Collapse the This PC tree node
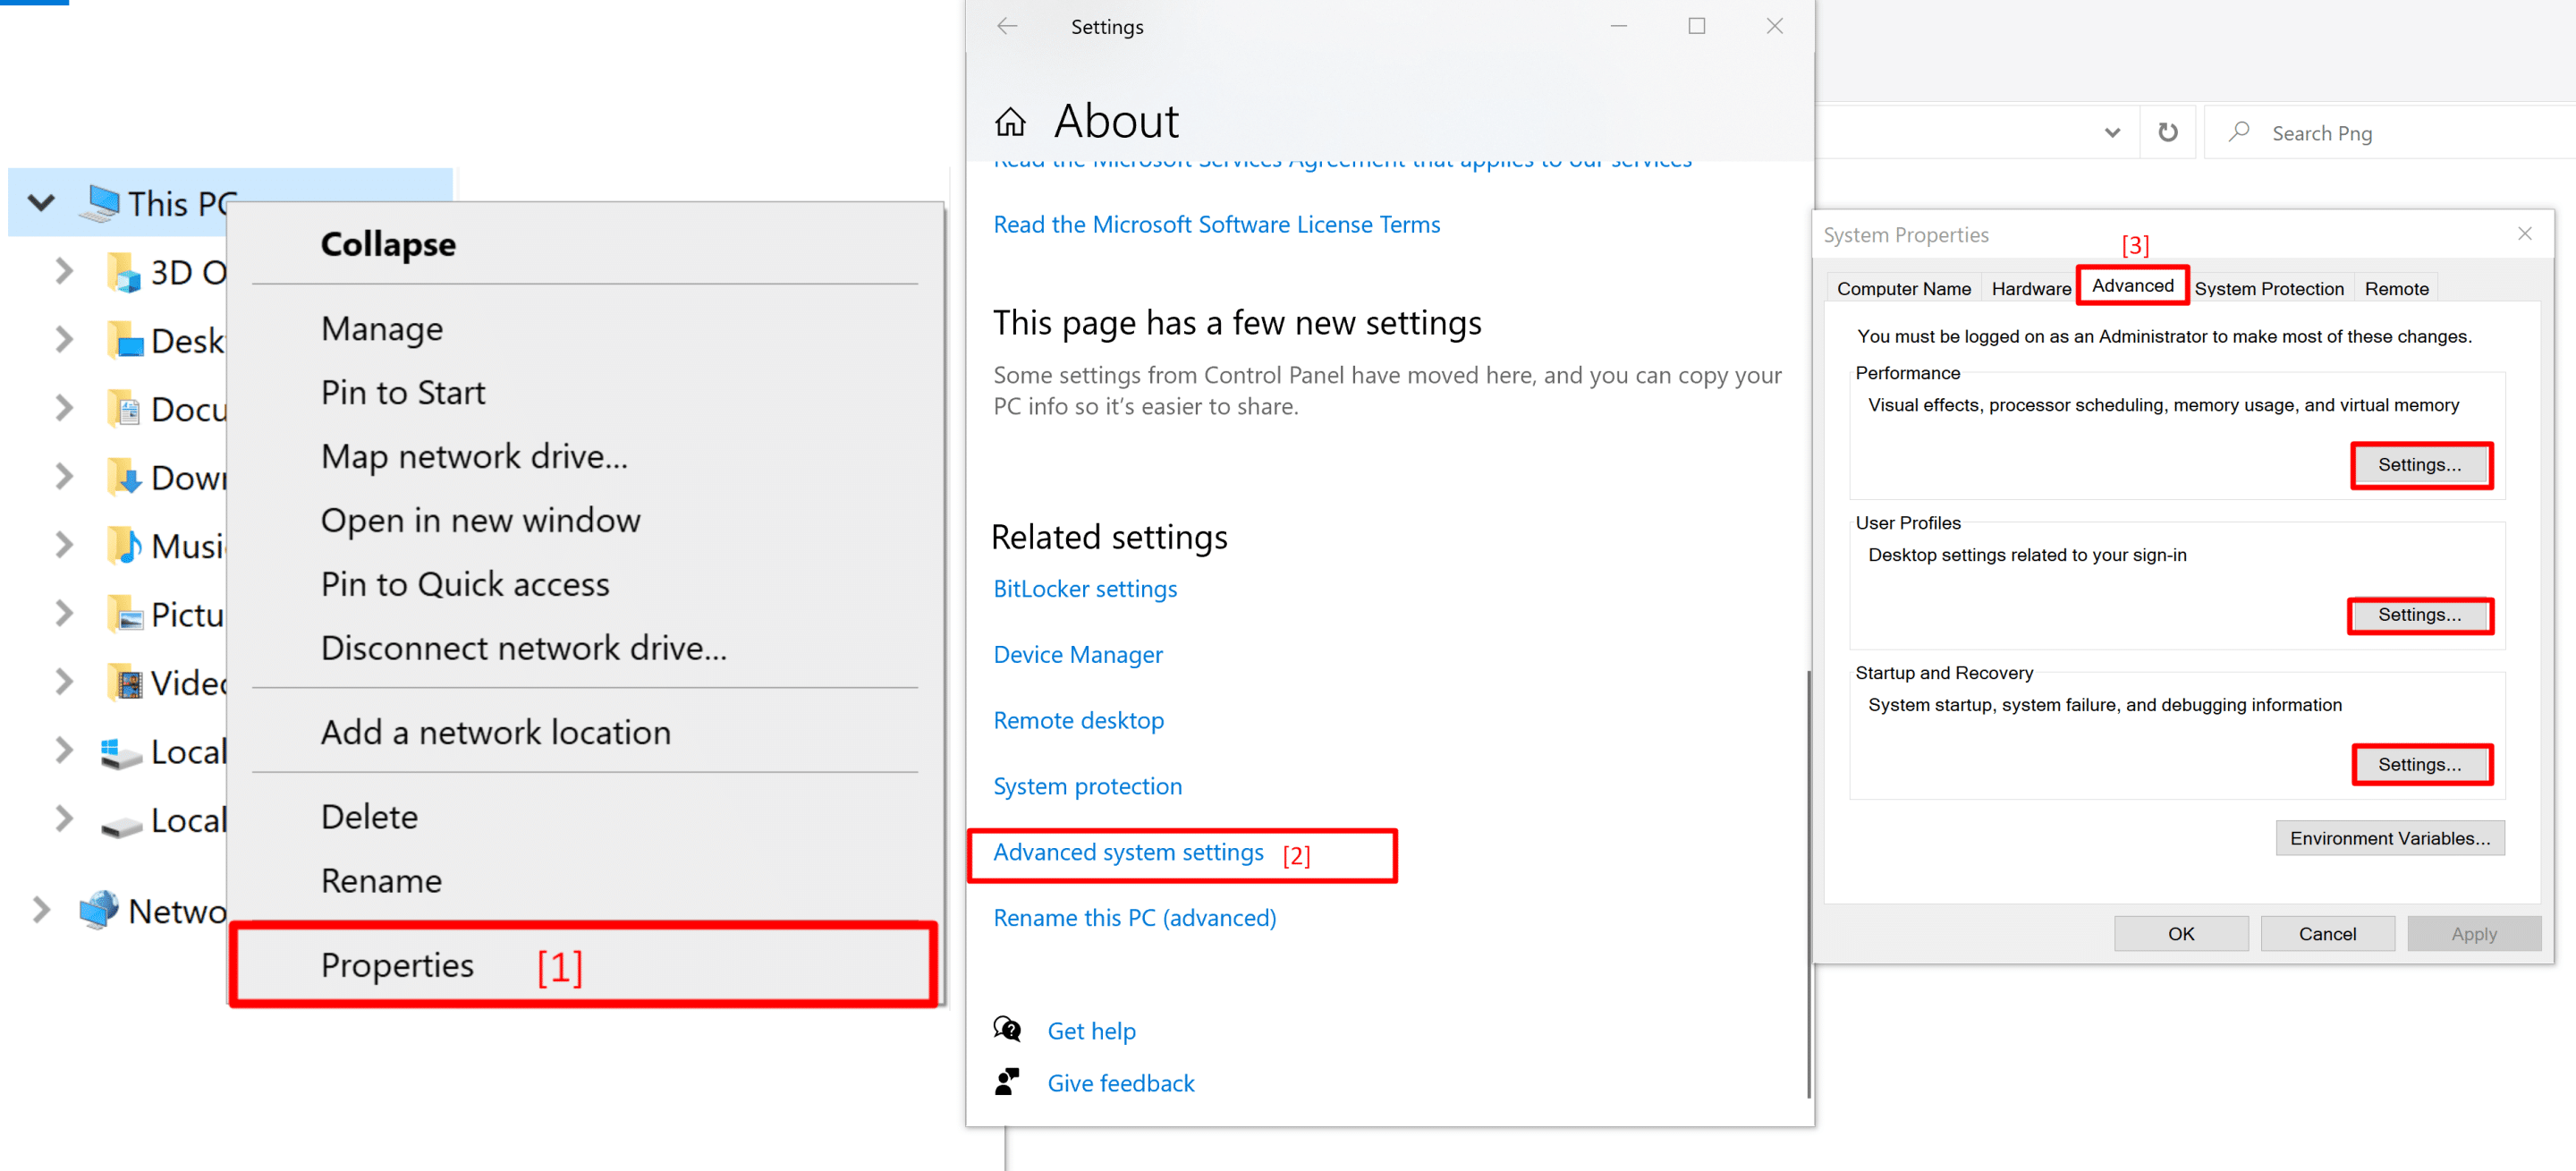This screenshot has height=1171, width=2576. click(x=41, y=203)
